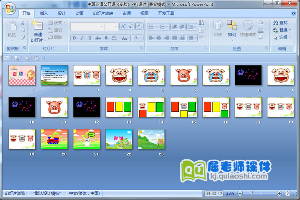Screen dimensions: 300x200
Task: Toggle Underline formatting
Action: [x=90, y=38]
